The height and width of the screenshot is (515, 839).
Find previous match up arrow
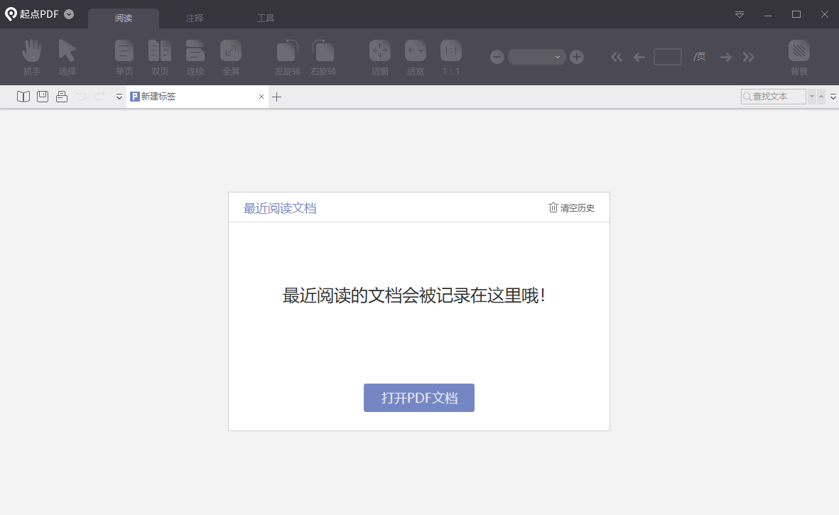click(x=821, y=97)
